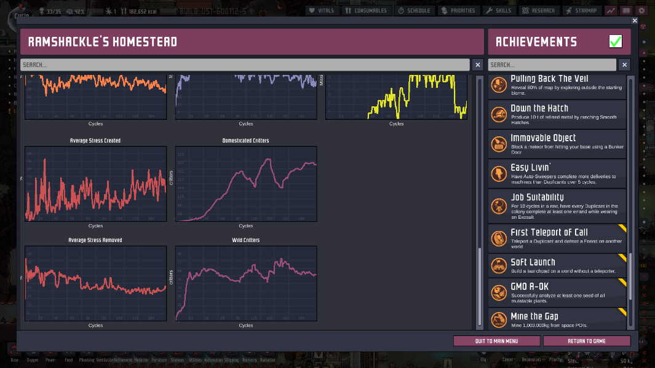Click the GMO A-OK achievement icon
This screenshot has height=368, width=655.
point(499,291)
